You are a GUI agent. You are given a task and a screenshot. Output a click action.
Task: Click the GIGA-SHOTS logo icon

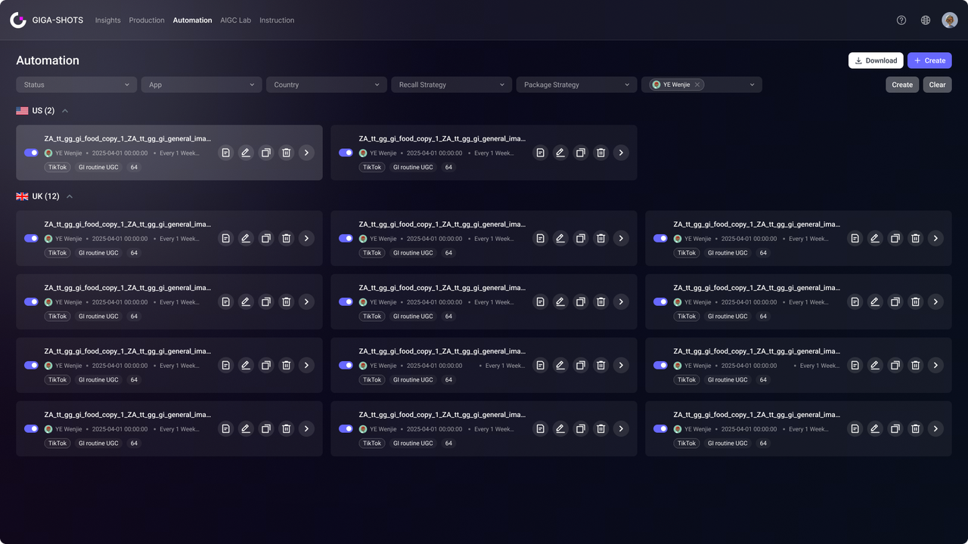pos(18,20)
